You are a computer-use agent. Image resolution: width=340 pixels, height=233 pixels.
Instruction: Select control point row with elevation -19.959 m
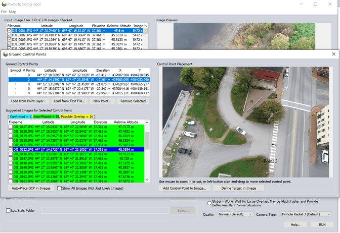point(79,93)
